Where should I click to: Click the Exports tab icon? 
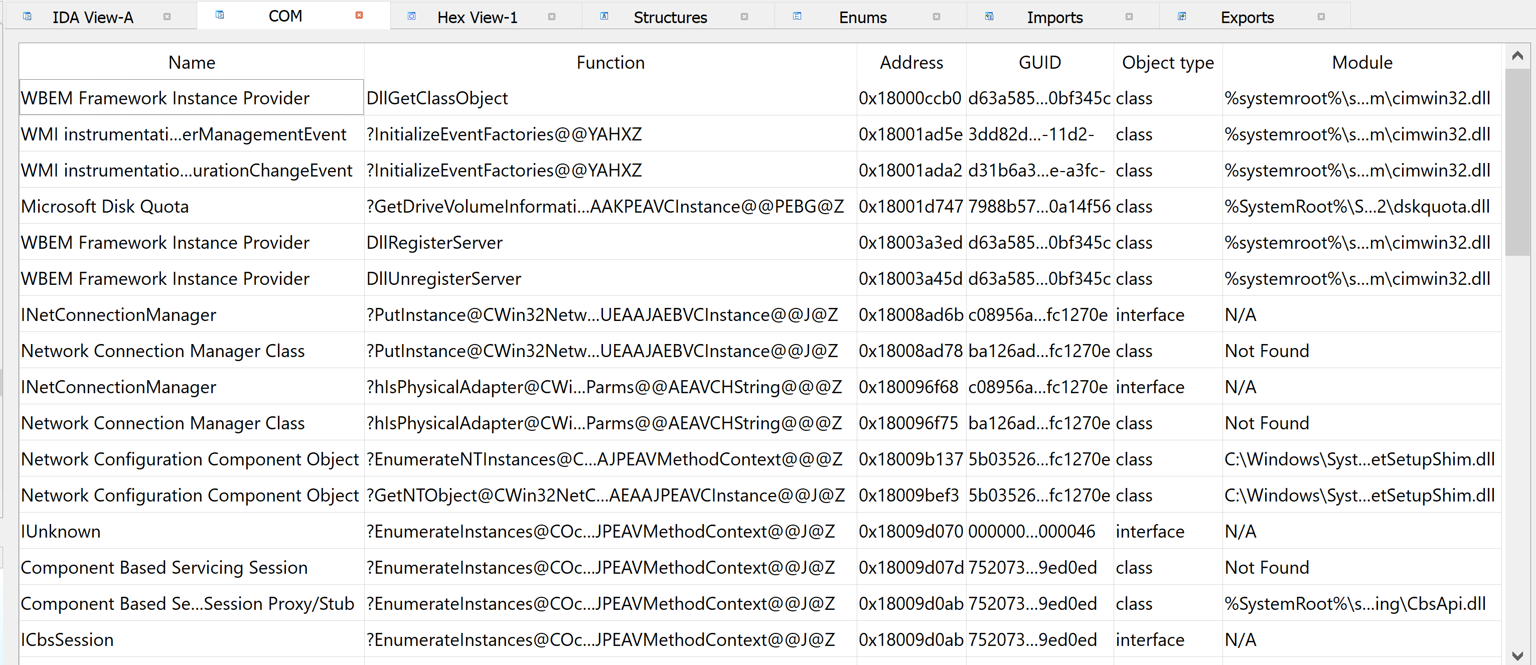tap(1182, 17)
